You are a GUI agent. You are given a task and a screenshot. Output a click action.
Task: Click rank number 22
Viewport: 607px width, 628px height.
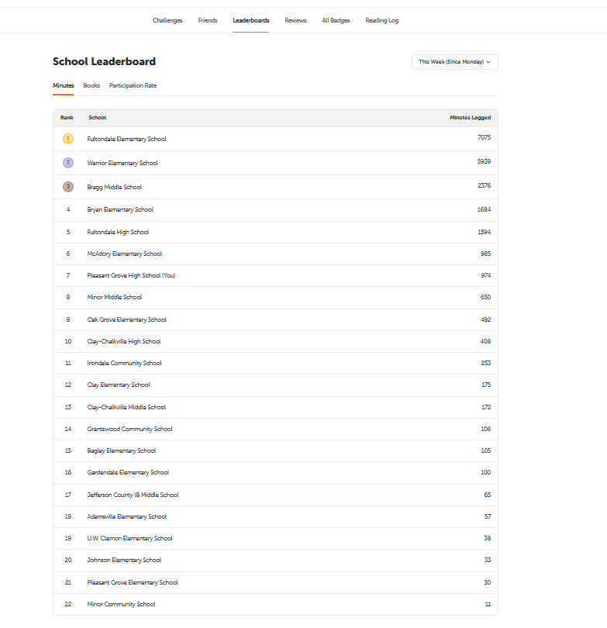pyautogui.click(x=68, y=605)
